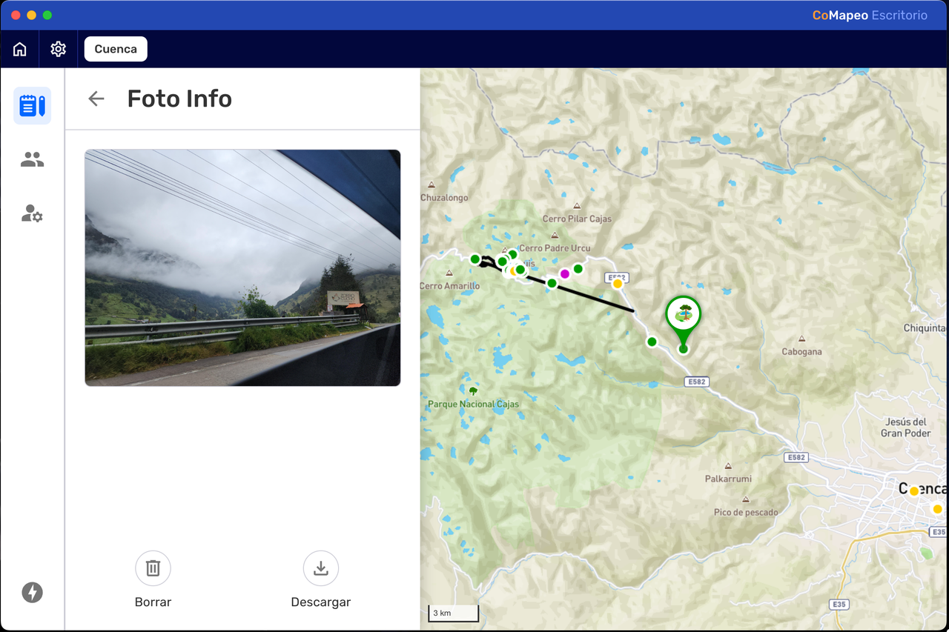
Task: Open the home screen icon
Action: 20,49
